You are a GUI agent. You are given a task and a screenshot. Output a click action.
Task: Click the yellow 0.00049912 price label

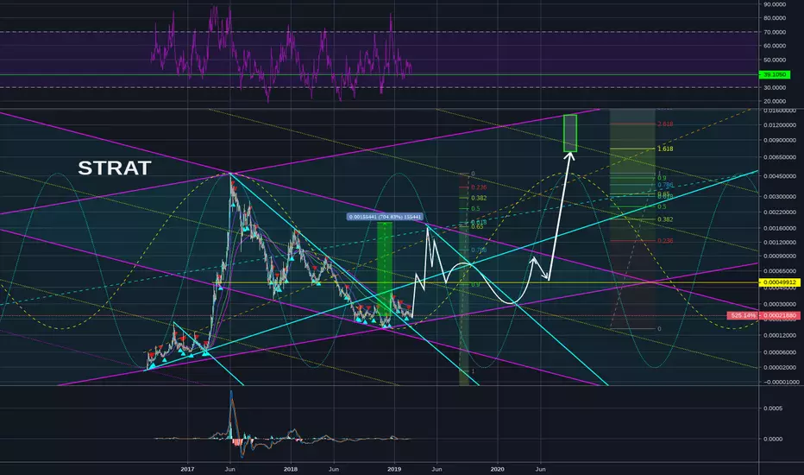click(x=779, y=282)
